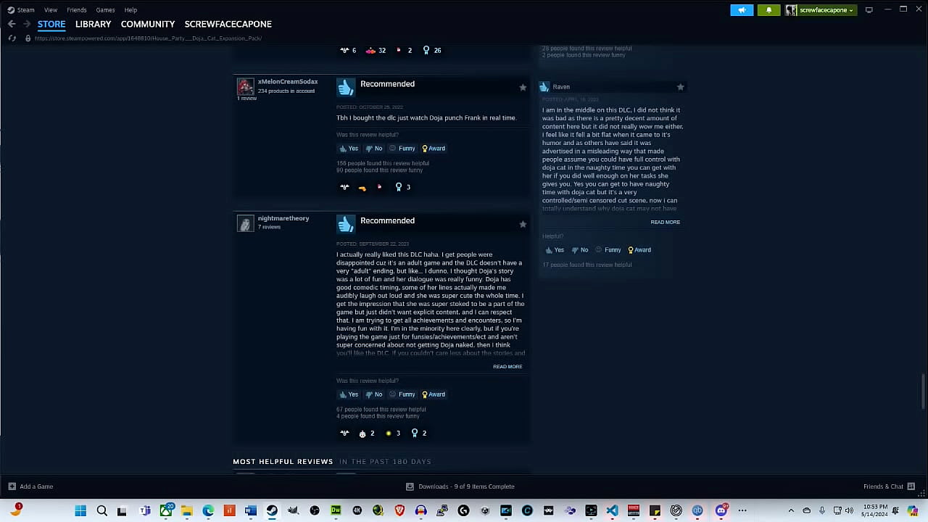Give an Award to nightmaretheory's review

click(434, 394)
